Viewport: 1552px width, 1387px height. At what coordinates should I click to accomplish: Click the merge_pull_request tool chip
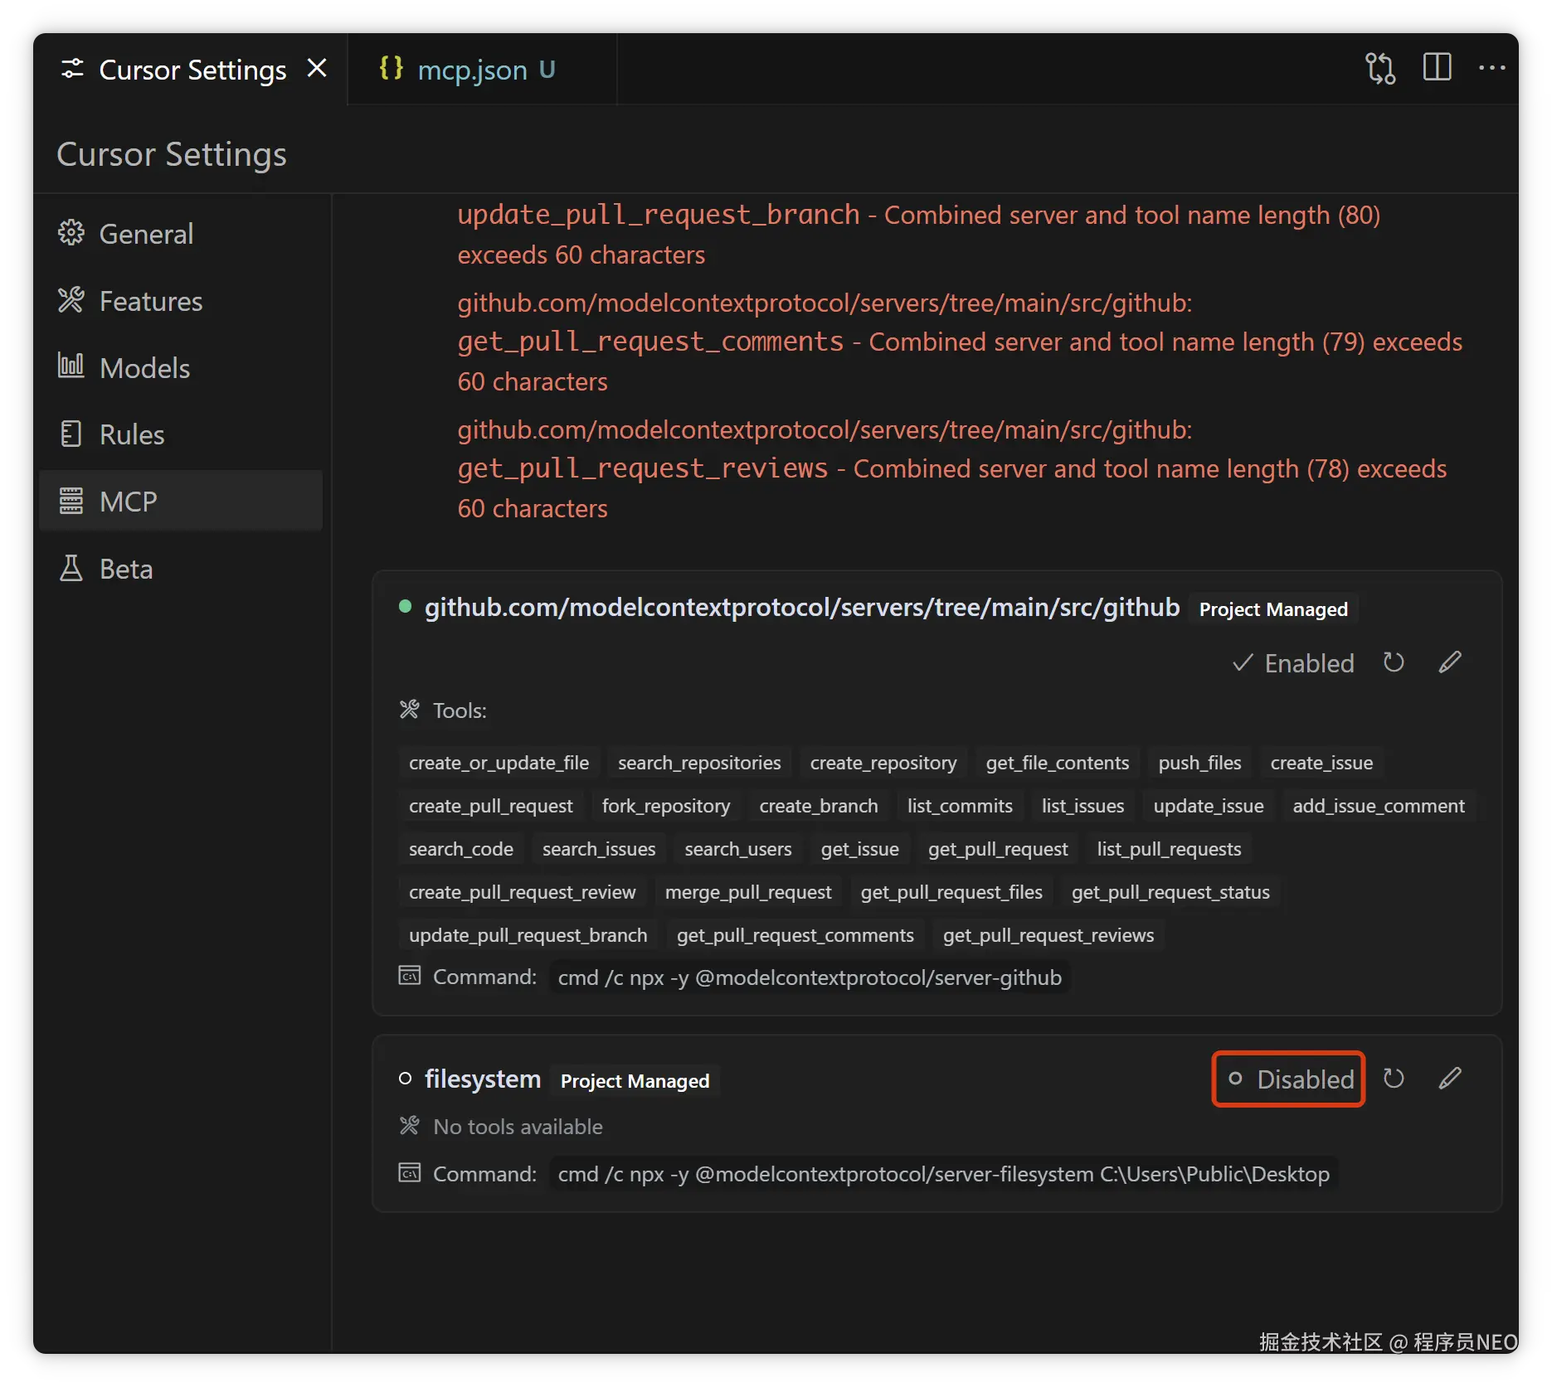(747, 892)
